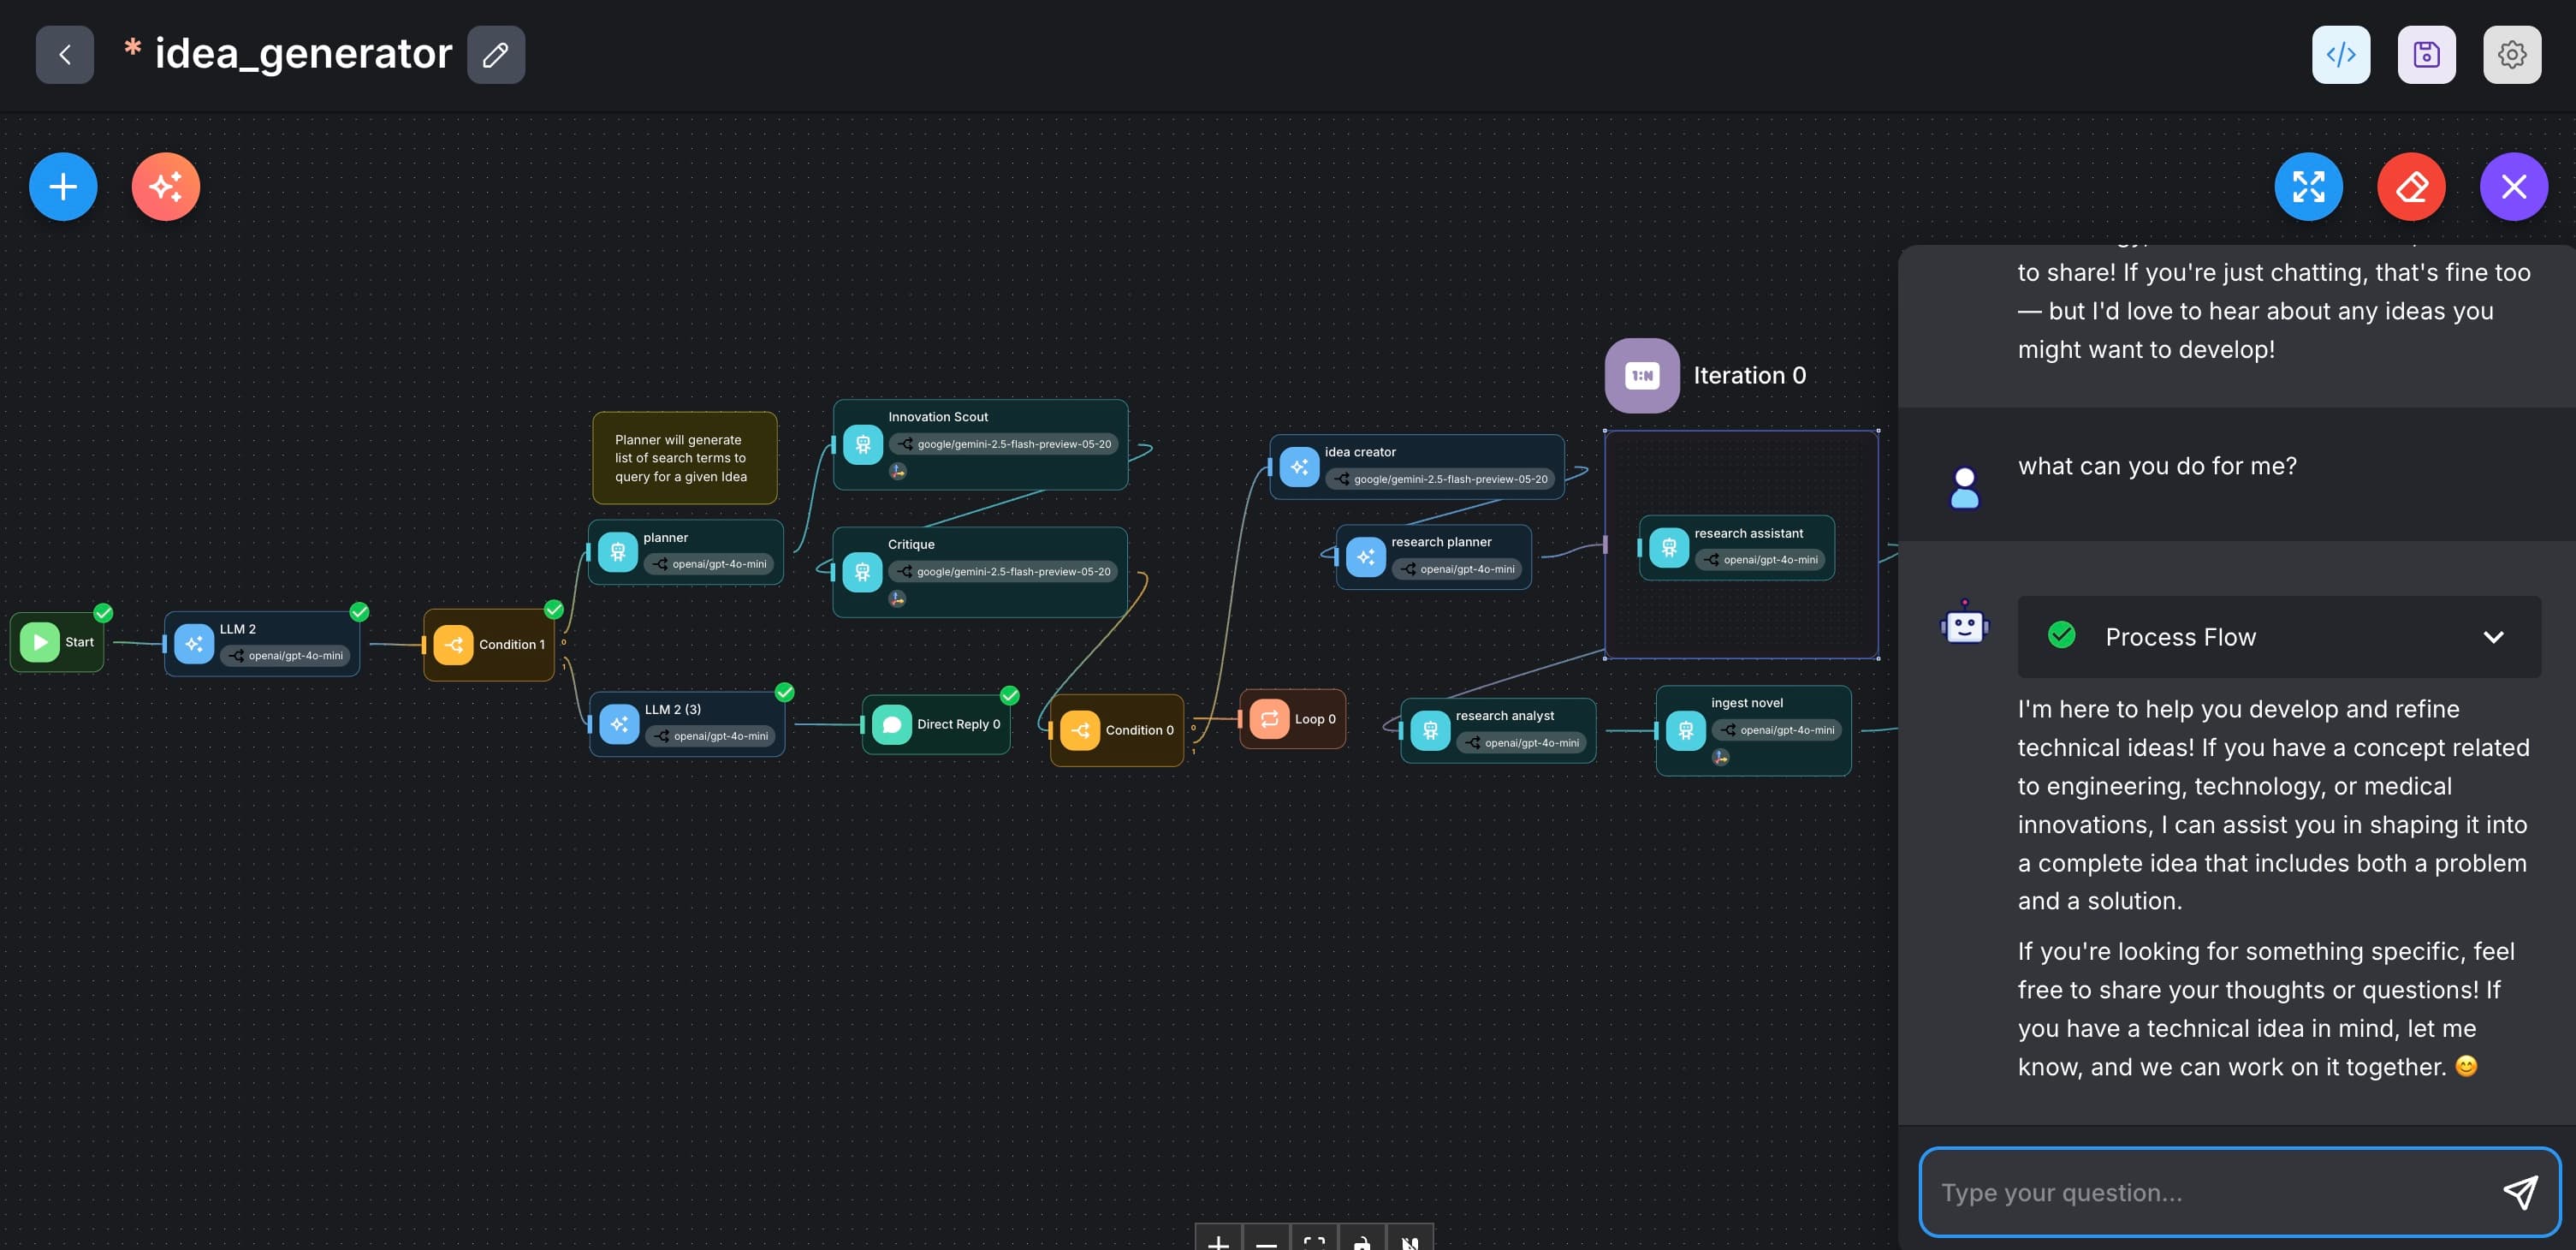Zoom in using the bottom toolbar plus icon
Image resolution: width=2576 pixels, height=1250 pixels.
point(1218,1245)
